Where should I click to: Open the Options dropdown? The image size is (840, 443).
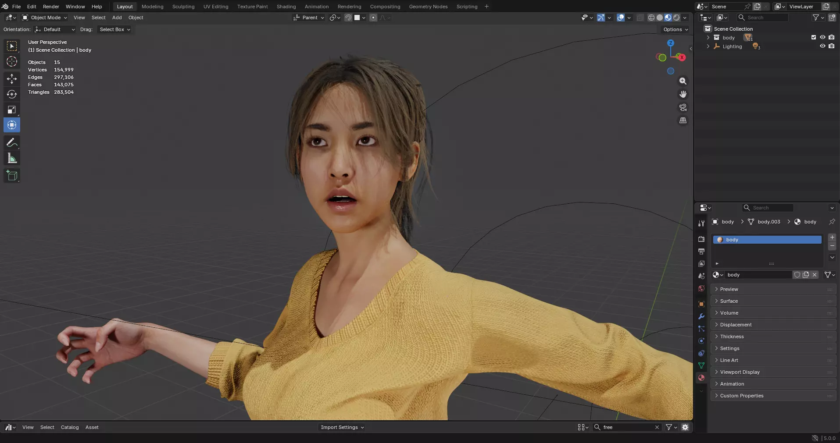click(676, 29)
